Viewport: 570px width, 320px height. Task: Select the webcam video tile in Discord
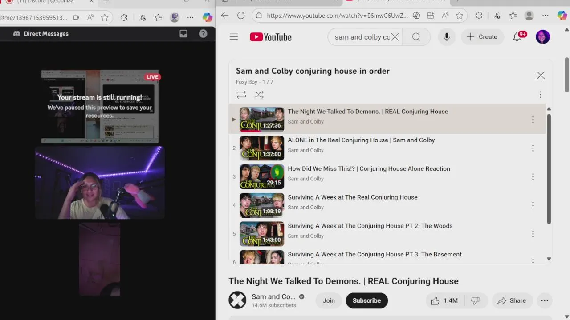pyautogui.click(x=100, y=183)
